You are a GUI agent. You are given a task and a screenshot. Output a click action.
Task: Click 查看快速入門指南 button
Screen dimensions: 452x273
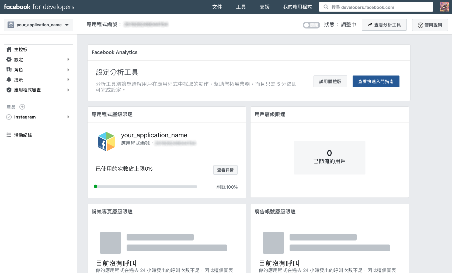[376, 81]
